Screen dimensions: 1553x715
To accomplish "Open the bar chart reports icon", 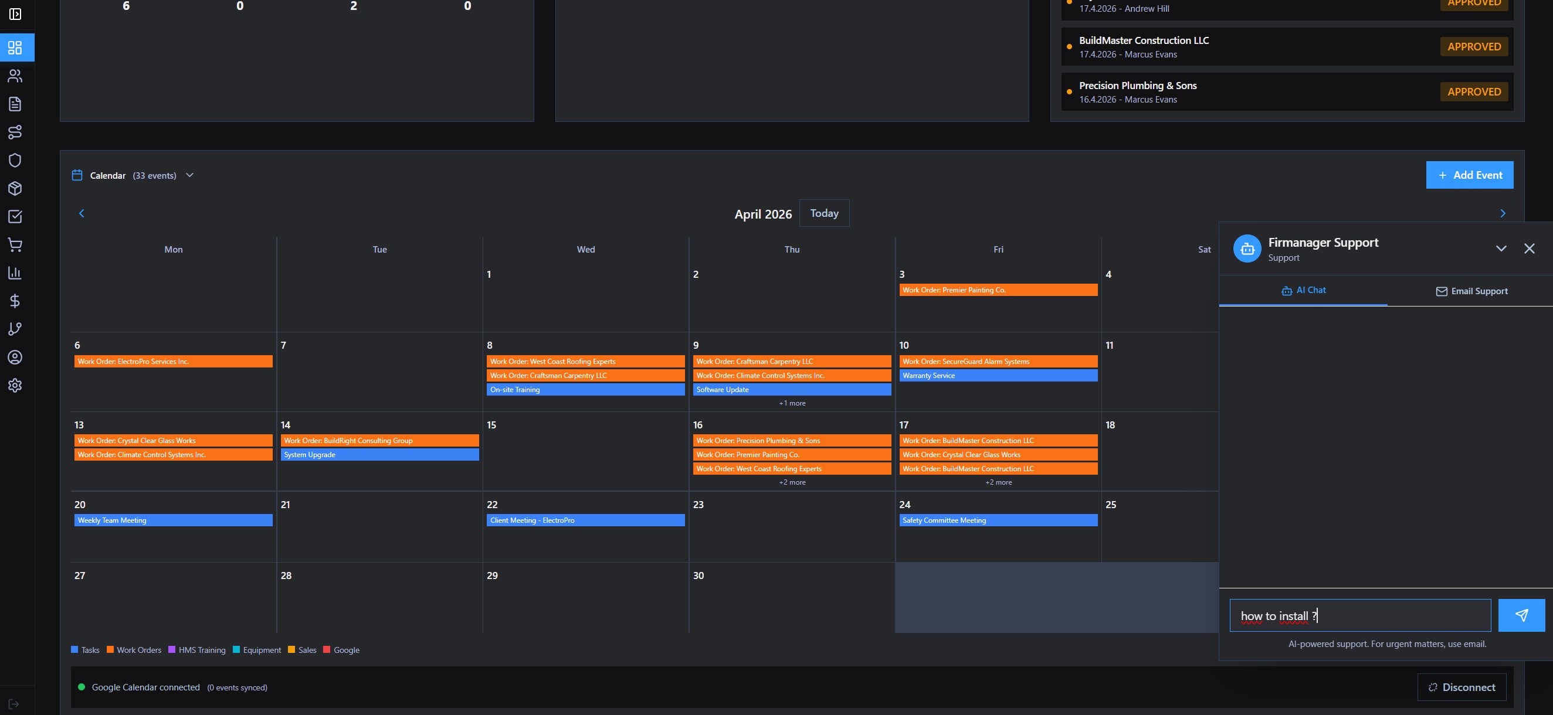I will pyautogui.click(x=15, y=273).
